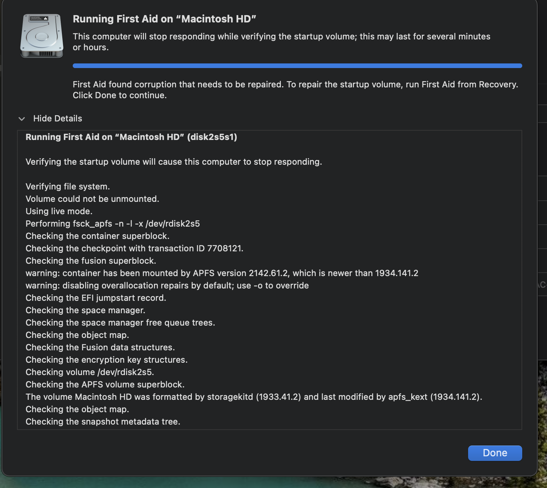Select the "Using live mode." log line
The width and height of the screenshot is (547, 488).
(59, 211)
